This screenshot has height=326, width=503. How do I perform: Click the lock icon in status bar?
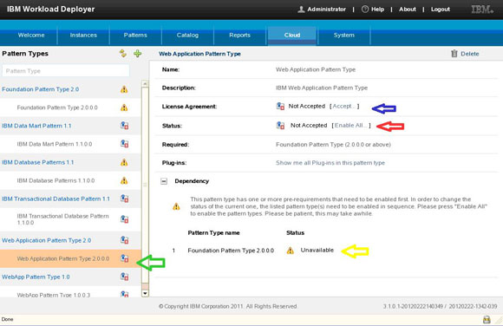click(x=487, y=319)
